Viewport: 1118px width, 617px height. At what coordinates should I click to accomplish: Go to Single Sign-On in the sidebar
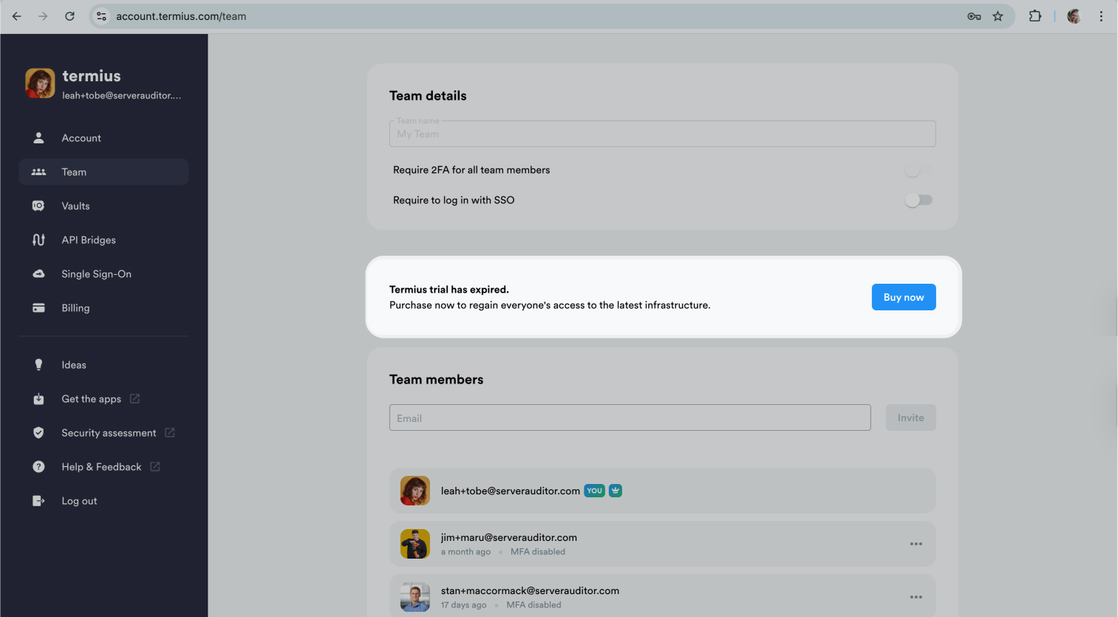pos(103,274)
